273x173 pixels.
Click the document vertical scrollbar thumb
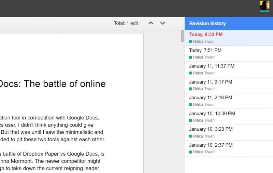[183, 36]
